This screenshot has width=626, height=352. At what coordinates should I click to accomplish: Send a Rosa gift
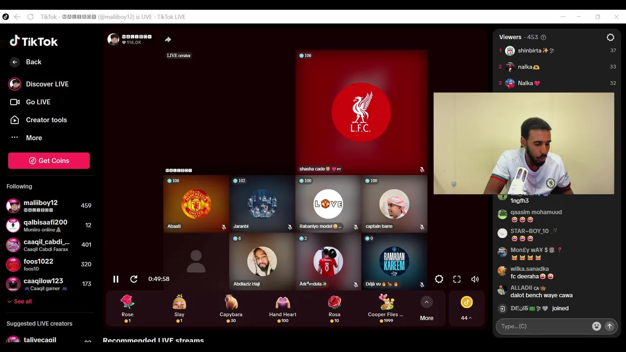click(x=335, y=308)
